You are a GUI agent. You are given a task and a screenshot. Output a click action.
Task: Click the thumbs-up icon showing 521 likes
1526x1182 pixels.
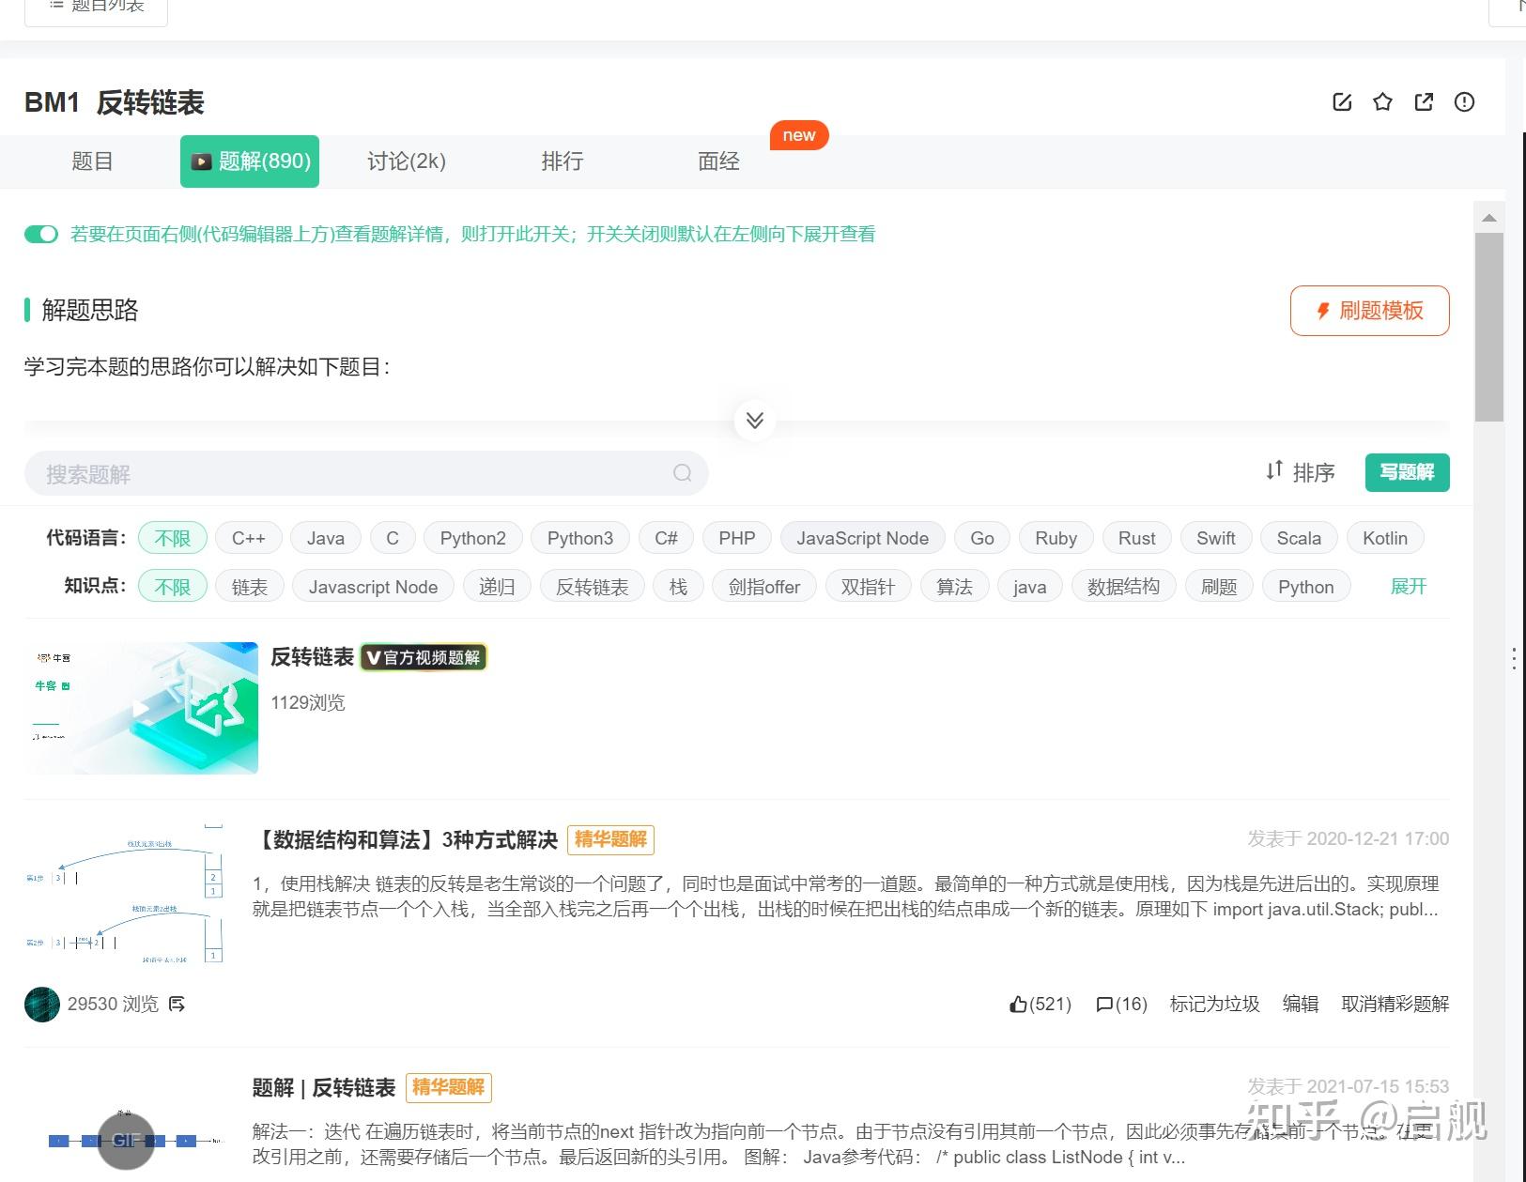tap(1020, 1004)
